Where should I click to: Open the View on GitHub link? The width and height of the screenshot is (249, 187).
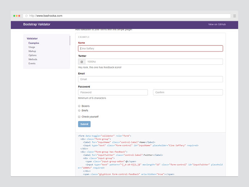pyautogui.click(x=217, y=24)
